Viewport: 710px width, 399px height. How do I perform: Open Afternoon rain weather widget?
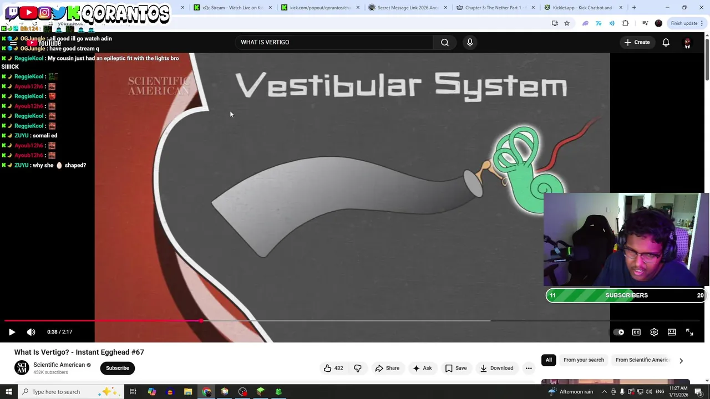tap(570, 392)
